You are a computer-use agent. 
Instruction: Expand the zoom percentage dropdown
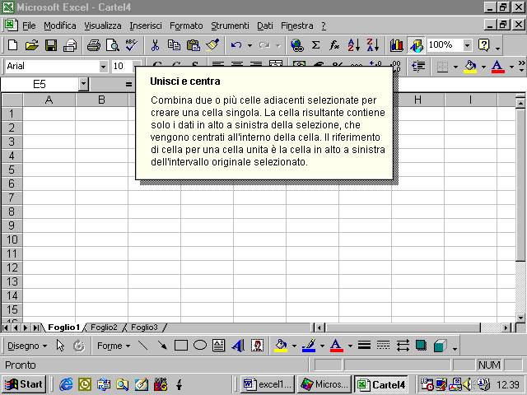pyautogui.click(x=467, y=45)
